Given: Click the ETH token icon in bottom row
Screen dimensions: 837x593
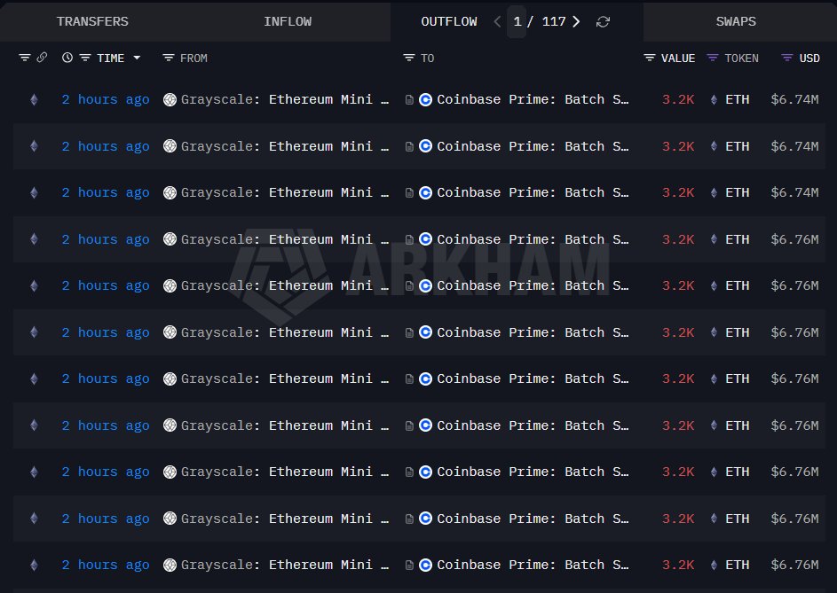Looking at the screenshot, I should tap(714, 566).
